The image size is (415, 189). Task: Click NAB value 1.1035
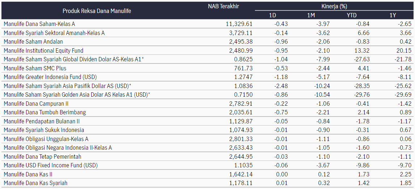coord(243,166)
